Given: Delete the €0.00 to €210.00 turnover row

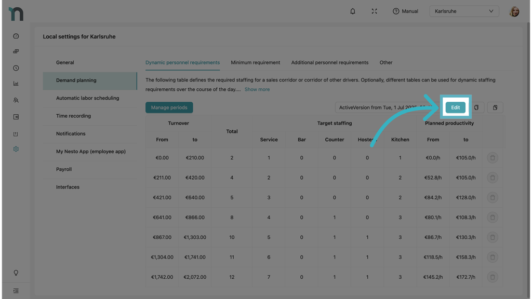Looking at the screenshot, I should pos(493,158).
